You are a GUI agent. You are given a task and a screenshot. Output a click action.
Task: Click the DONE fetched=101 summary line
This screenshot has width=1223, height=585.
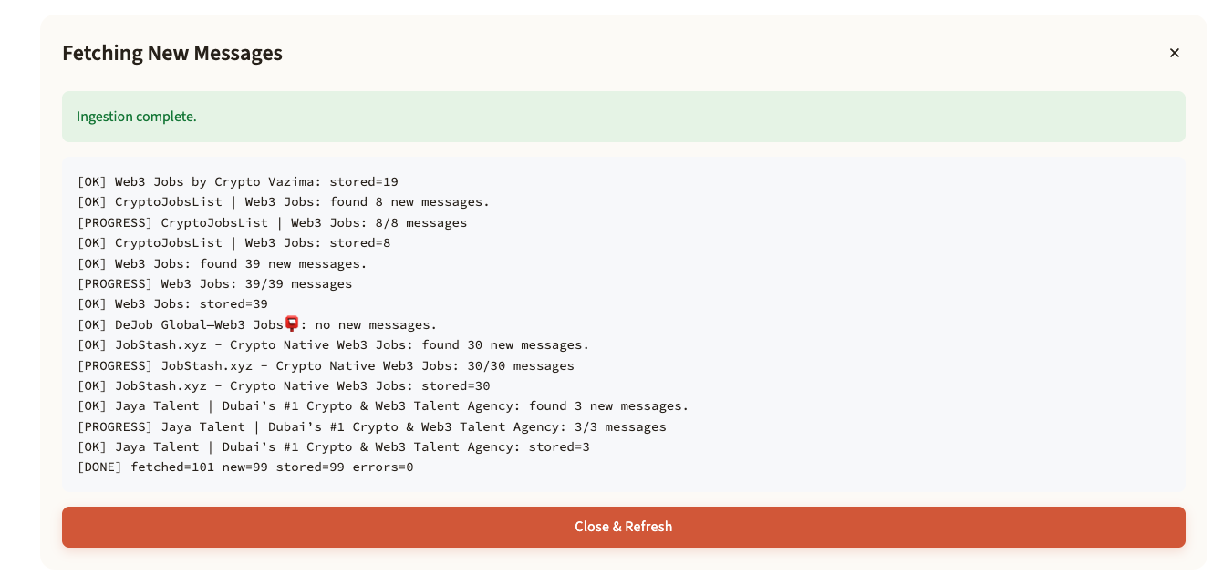pyautogui.click(x=245, y=467)
